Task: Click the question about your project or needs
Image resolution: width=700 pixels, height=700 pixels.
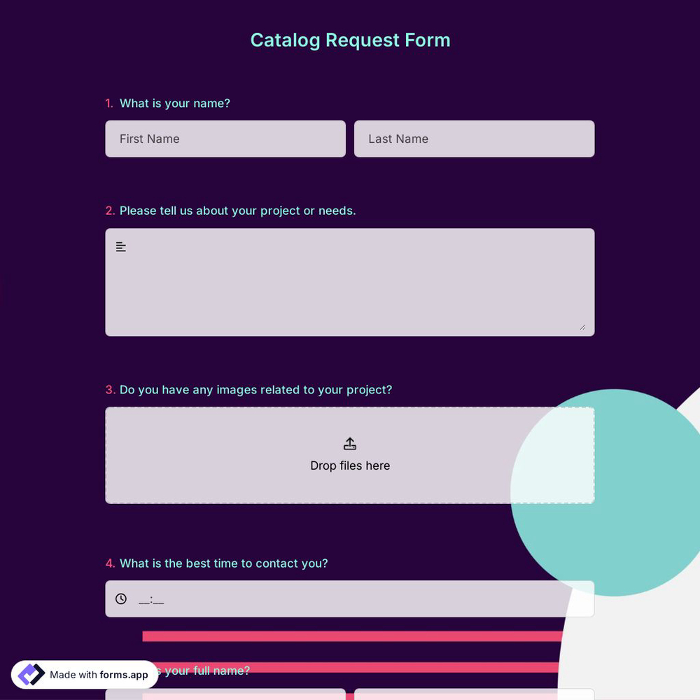Action: pos(237,211)
